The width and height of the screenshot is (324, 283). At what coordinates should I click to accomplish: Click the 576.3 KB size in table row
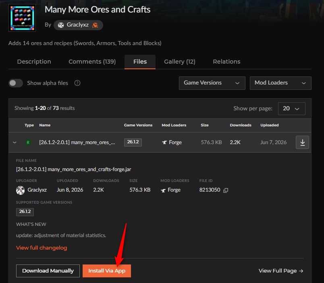point(212,143)
